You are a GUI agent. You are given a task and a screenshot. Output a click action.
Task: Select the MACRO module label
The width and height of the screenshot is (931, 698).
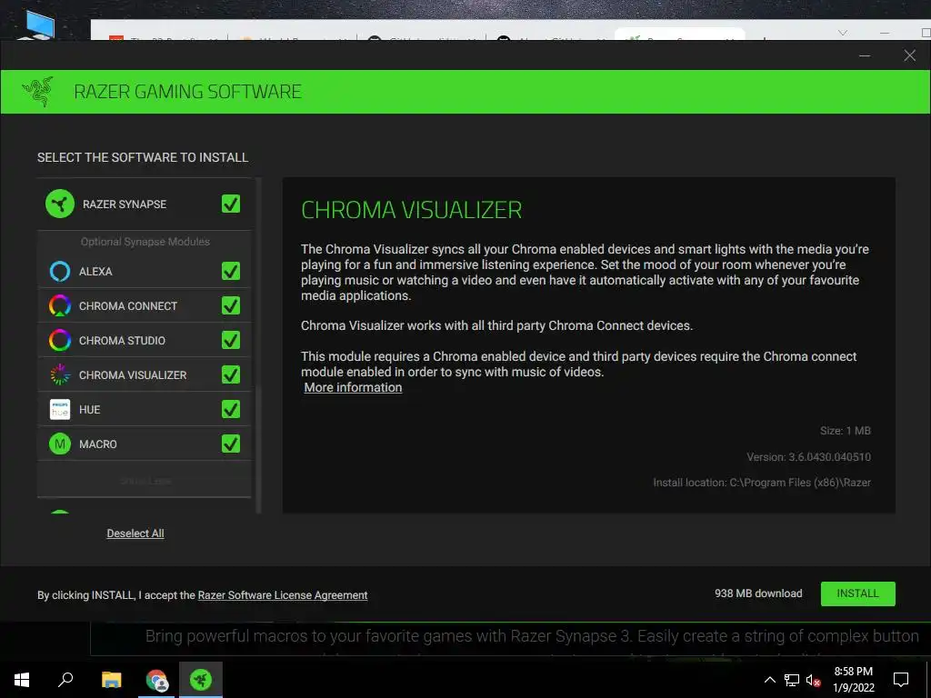point(98,444)
